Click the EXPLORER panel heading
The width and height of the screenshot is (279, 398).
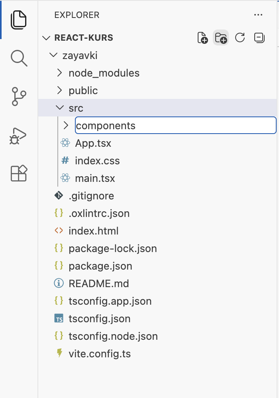77,15
